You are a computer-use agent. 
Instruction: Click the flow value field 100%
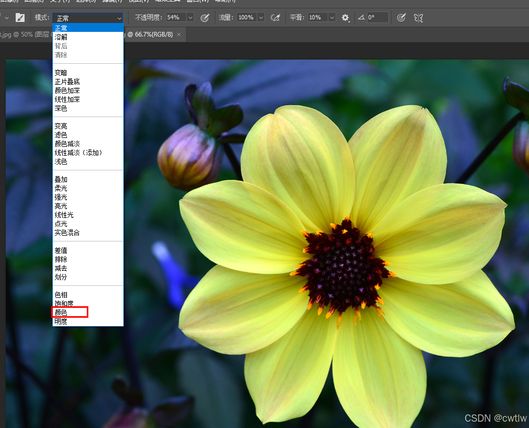click(x=247, y=18)
